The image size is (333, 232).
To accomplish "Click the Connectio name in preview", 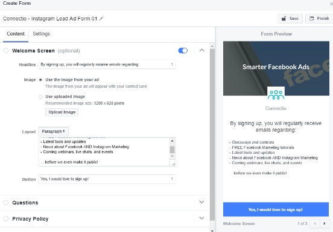I will pyautogui.click(x=276, y=108).
